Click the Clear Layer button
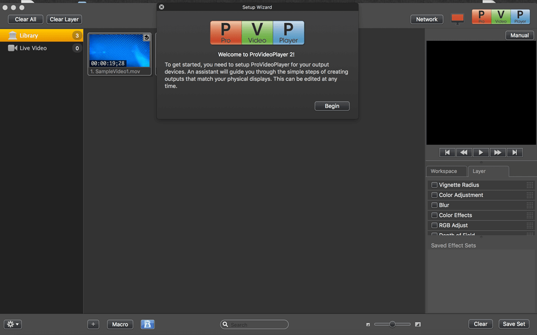The image size is (537, 335). click(64, 19)
